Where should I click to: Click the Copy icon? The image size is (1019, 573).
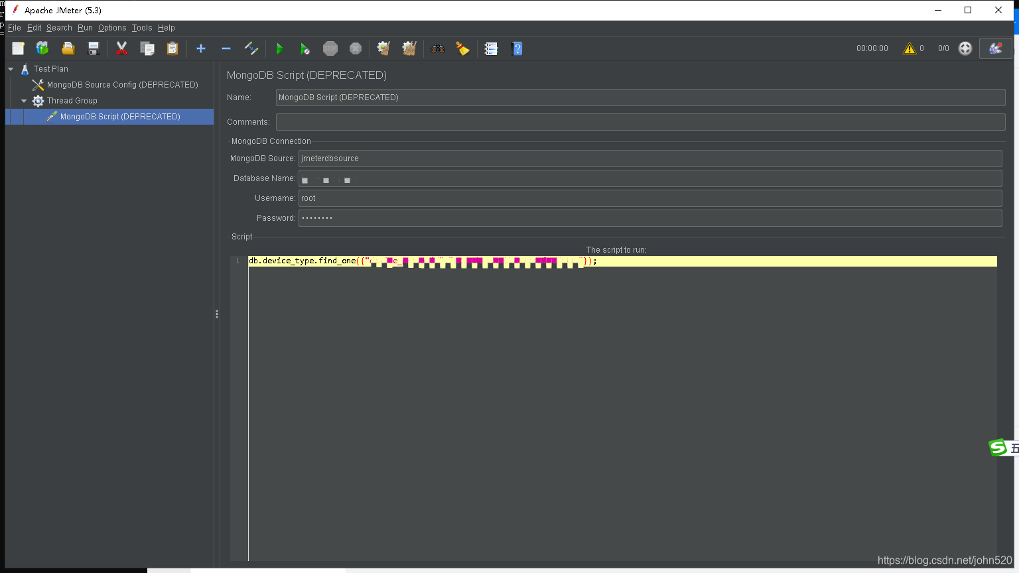point(147,48)
